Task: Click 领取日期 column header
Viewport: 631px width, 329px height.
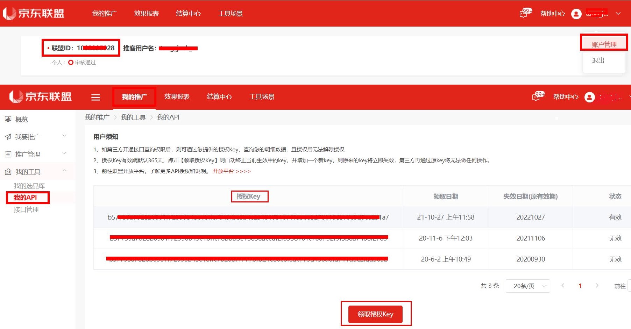Action: pos(446,196)
